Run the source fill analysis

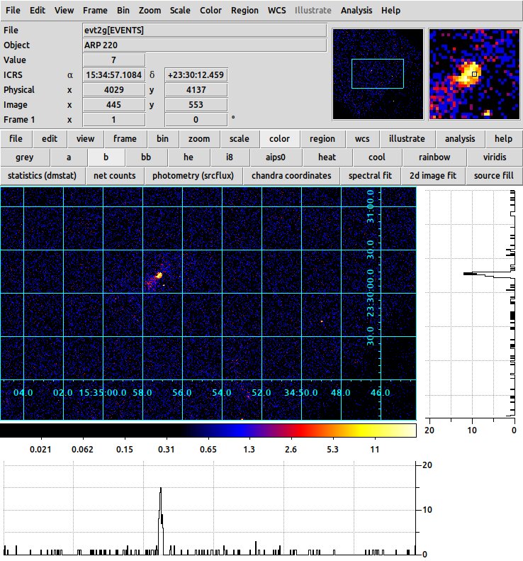494,176
